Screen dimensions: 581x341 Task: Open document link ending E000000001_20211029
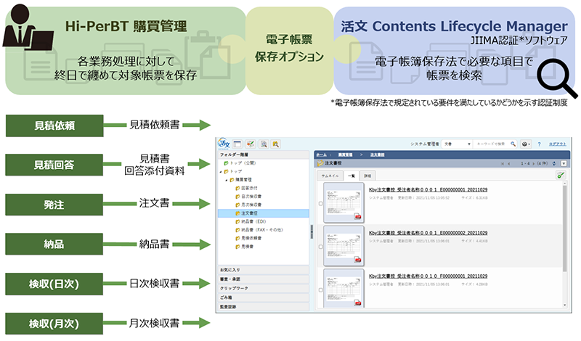[428, 189]
